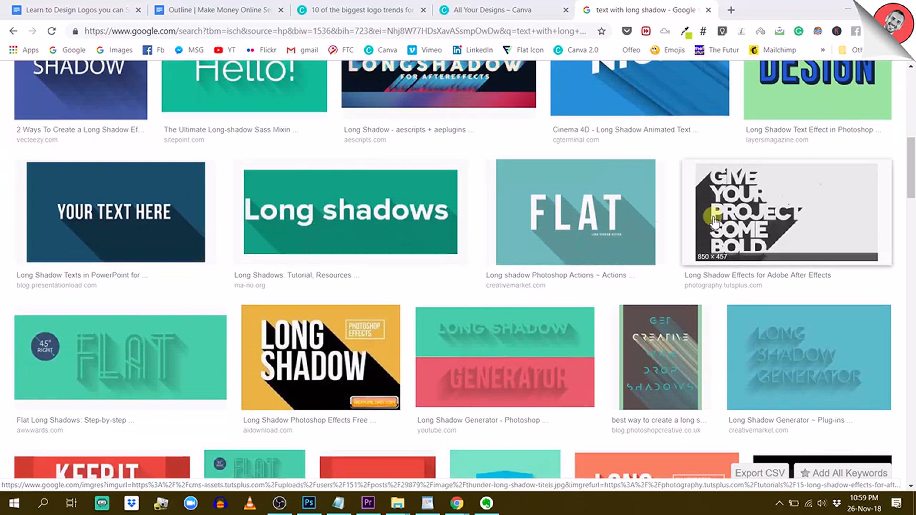Open Long Shadow Texts in PowerPoint link
Viewport: 916px width, 515px height.
pyautogui.click(x=82, y=275)
